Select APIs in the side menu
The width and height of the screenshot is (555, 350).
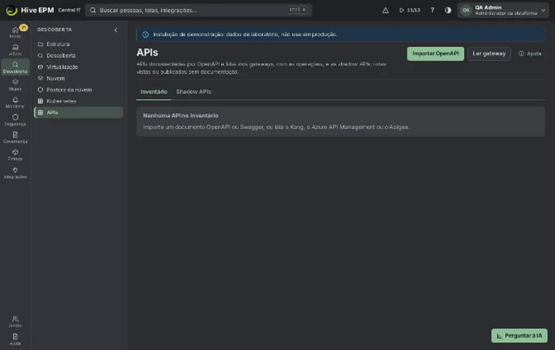pos(78,113)
